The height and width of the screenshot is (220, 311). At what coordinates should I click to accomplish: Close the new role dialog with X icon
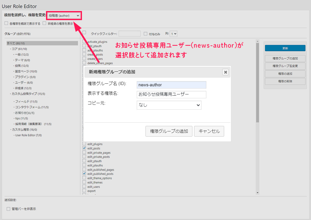pos(225,72)
